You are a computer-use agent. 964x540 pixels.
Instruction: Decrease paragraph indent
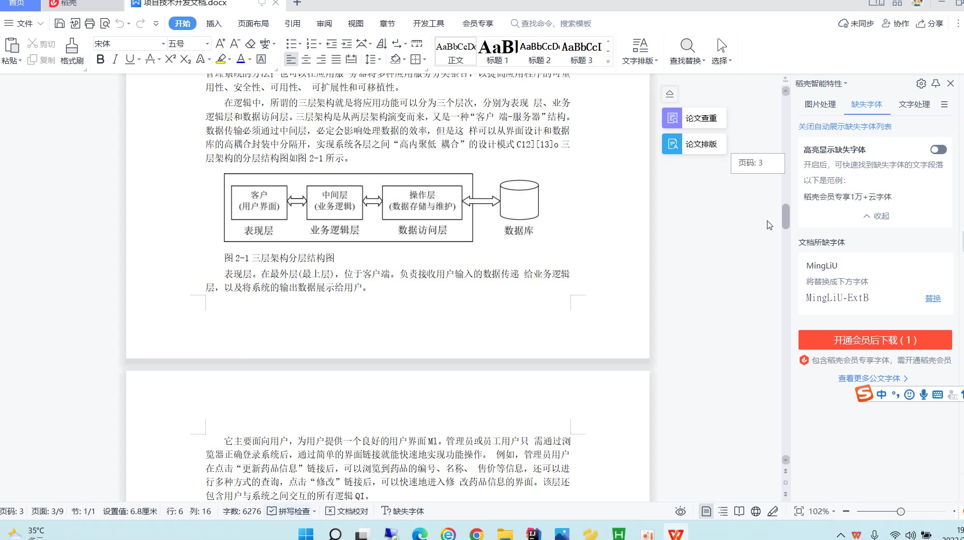point(332,43)
